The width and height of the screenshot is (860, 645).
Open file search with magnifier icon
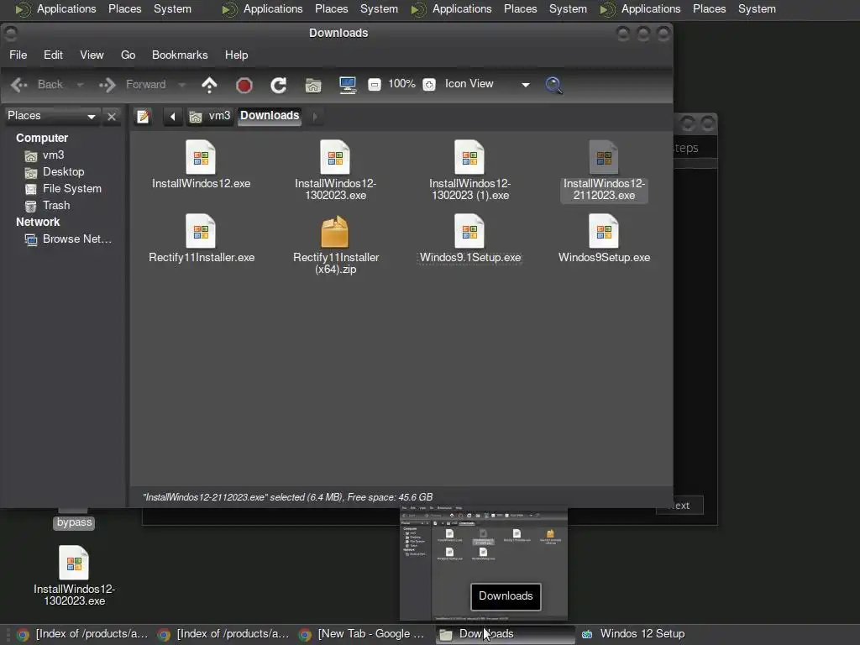tap(553, 85)
